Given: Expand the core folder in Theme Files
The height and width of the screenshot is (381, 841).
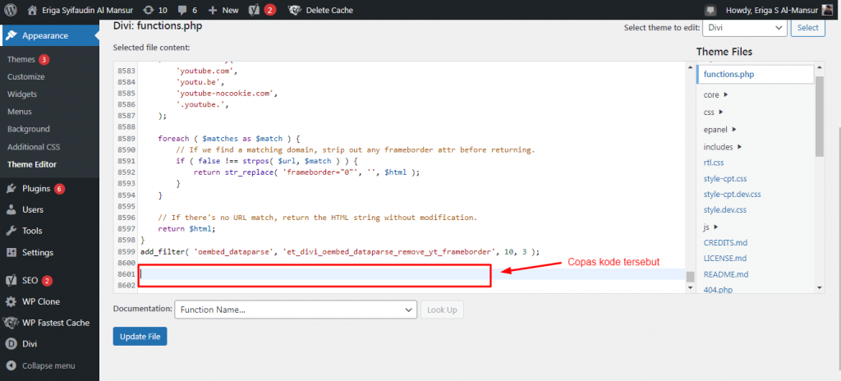Looking at the screenshot, I should tap(715, 94).
